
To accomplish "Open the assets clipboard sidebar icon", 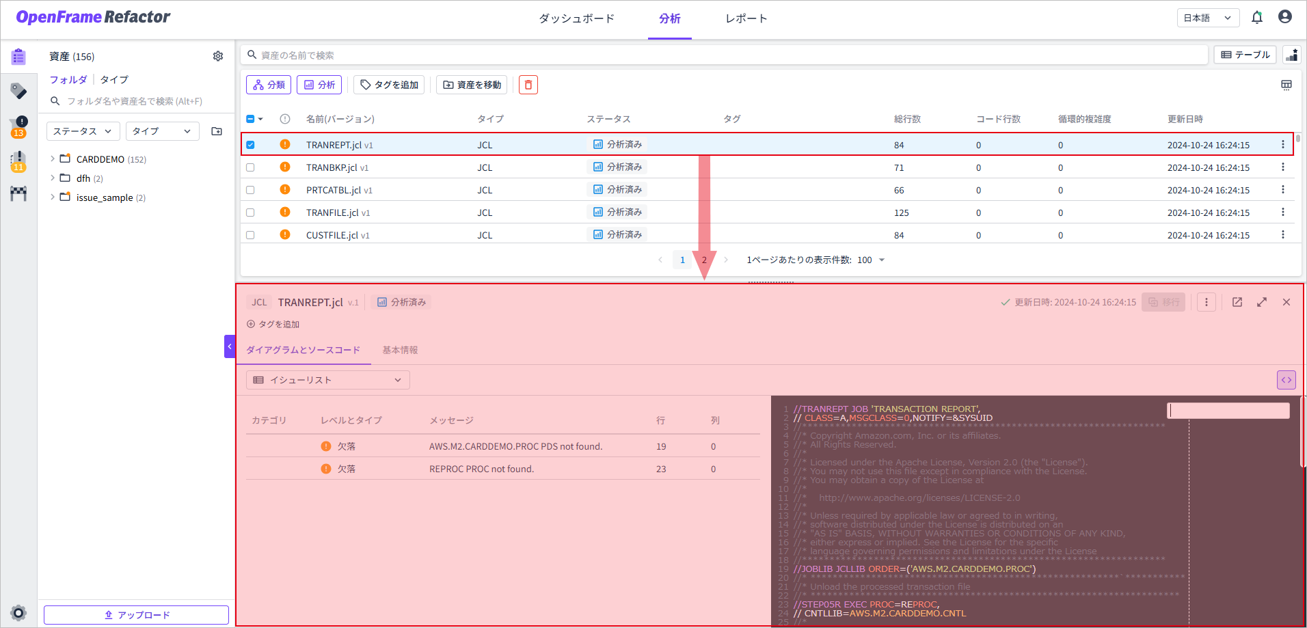I will coord(18,57).
